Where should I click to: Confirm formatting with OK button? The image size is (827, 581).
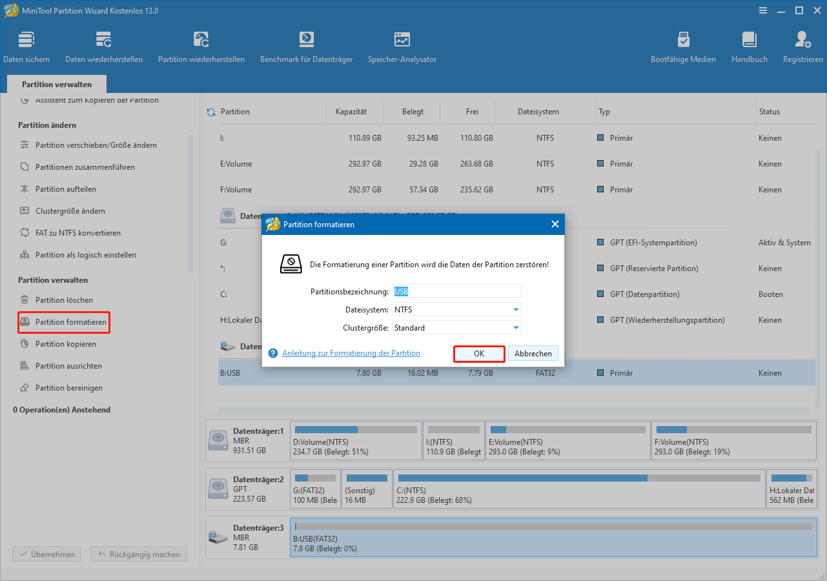click(x=479, y=354)
